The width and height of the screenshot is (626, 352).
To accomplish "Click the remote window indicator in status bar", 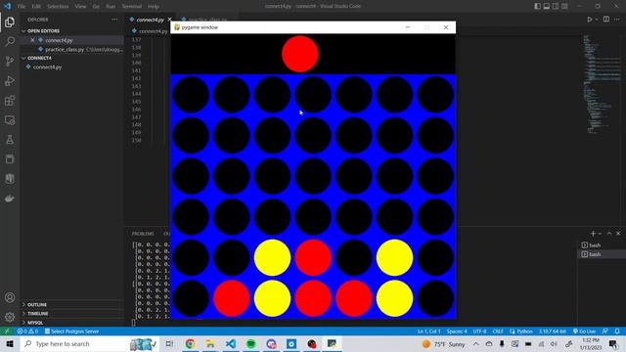I will 7,331.
